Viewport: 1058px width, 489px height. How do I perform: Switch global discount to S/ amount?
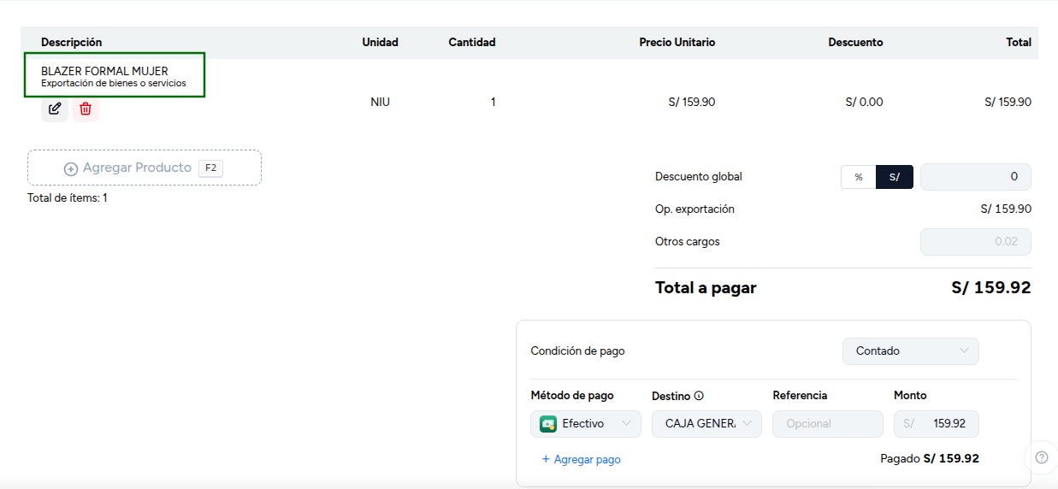click(x=895, y=177)
